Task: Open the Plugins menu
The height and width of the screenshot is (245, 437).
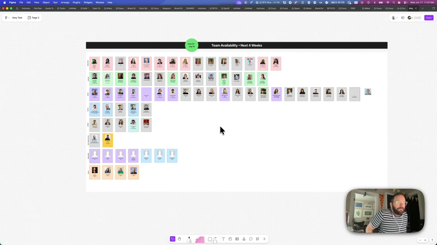Action: (76, 2)
